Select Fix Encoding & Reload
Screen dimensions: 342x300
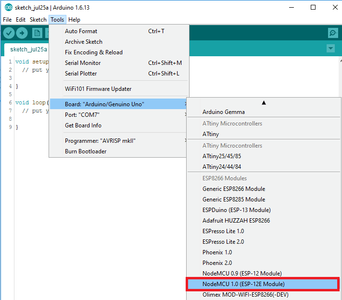[119, 52]
